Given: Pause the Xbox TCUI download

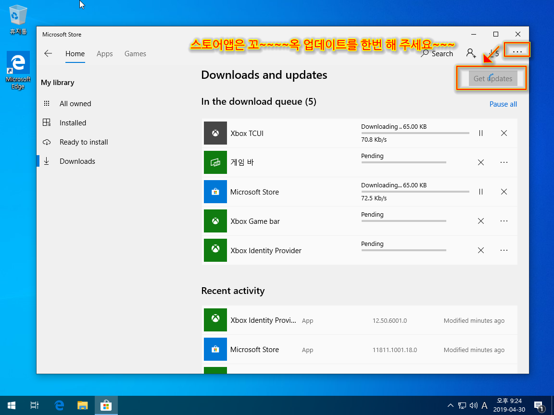Looking at the screenshot, I should tap(481, 133).
